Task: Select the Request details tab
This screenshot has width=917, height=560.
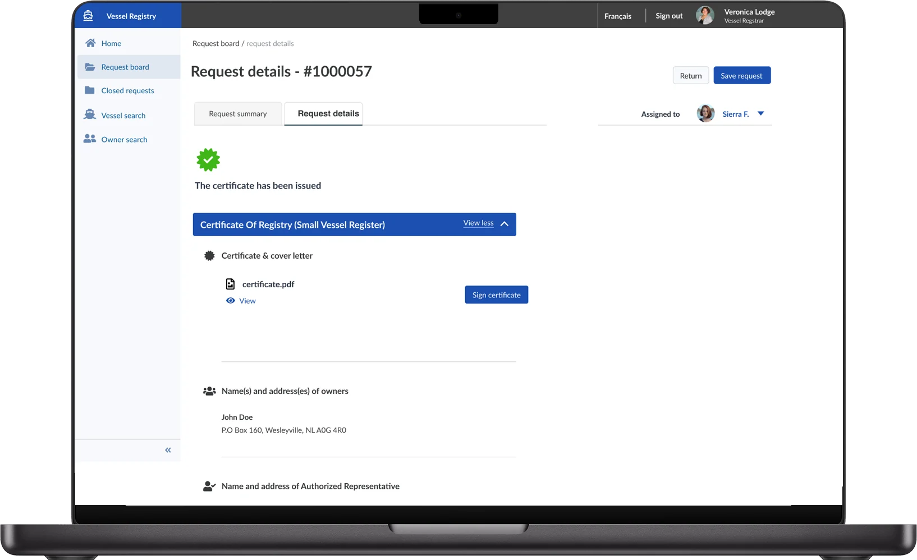Action: (323, 113)
